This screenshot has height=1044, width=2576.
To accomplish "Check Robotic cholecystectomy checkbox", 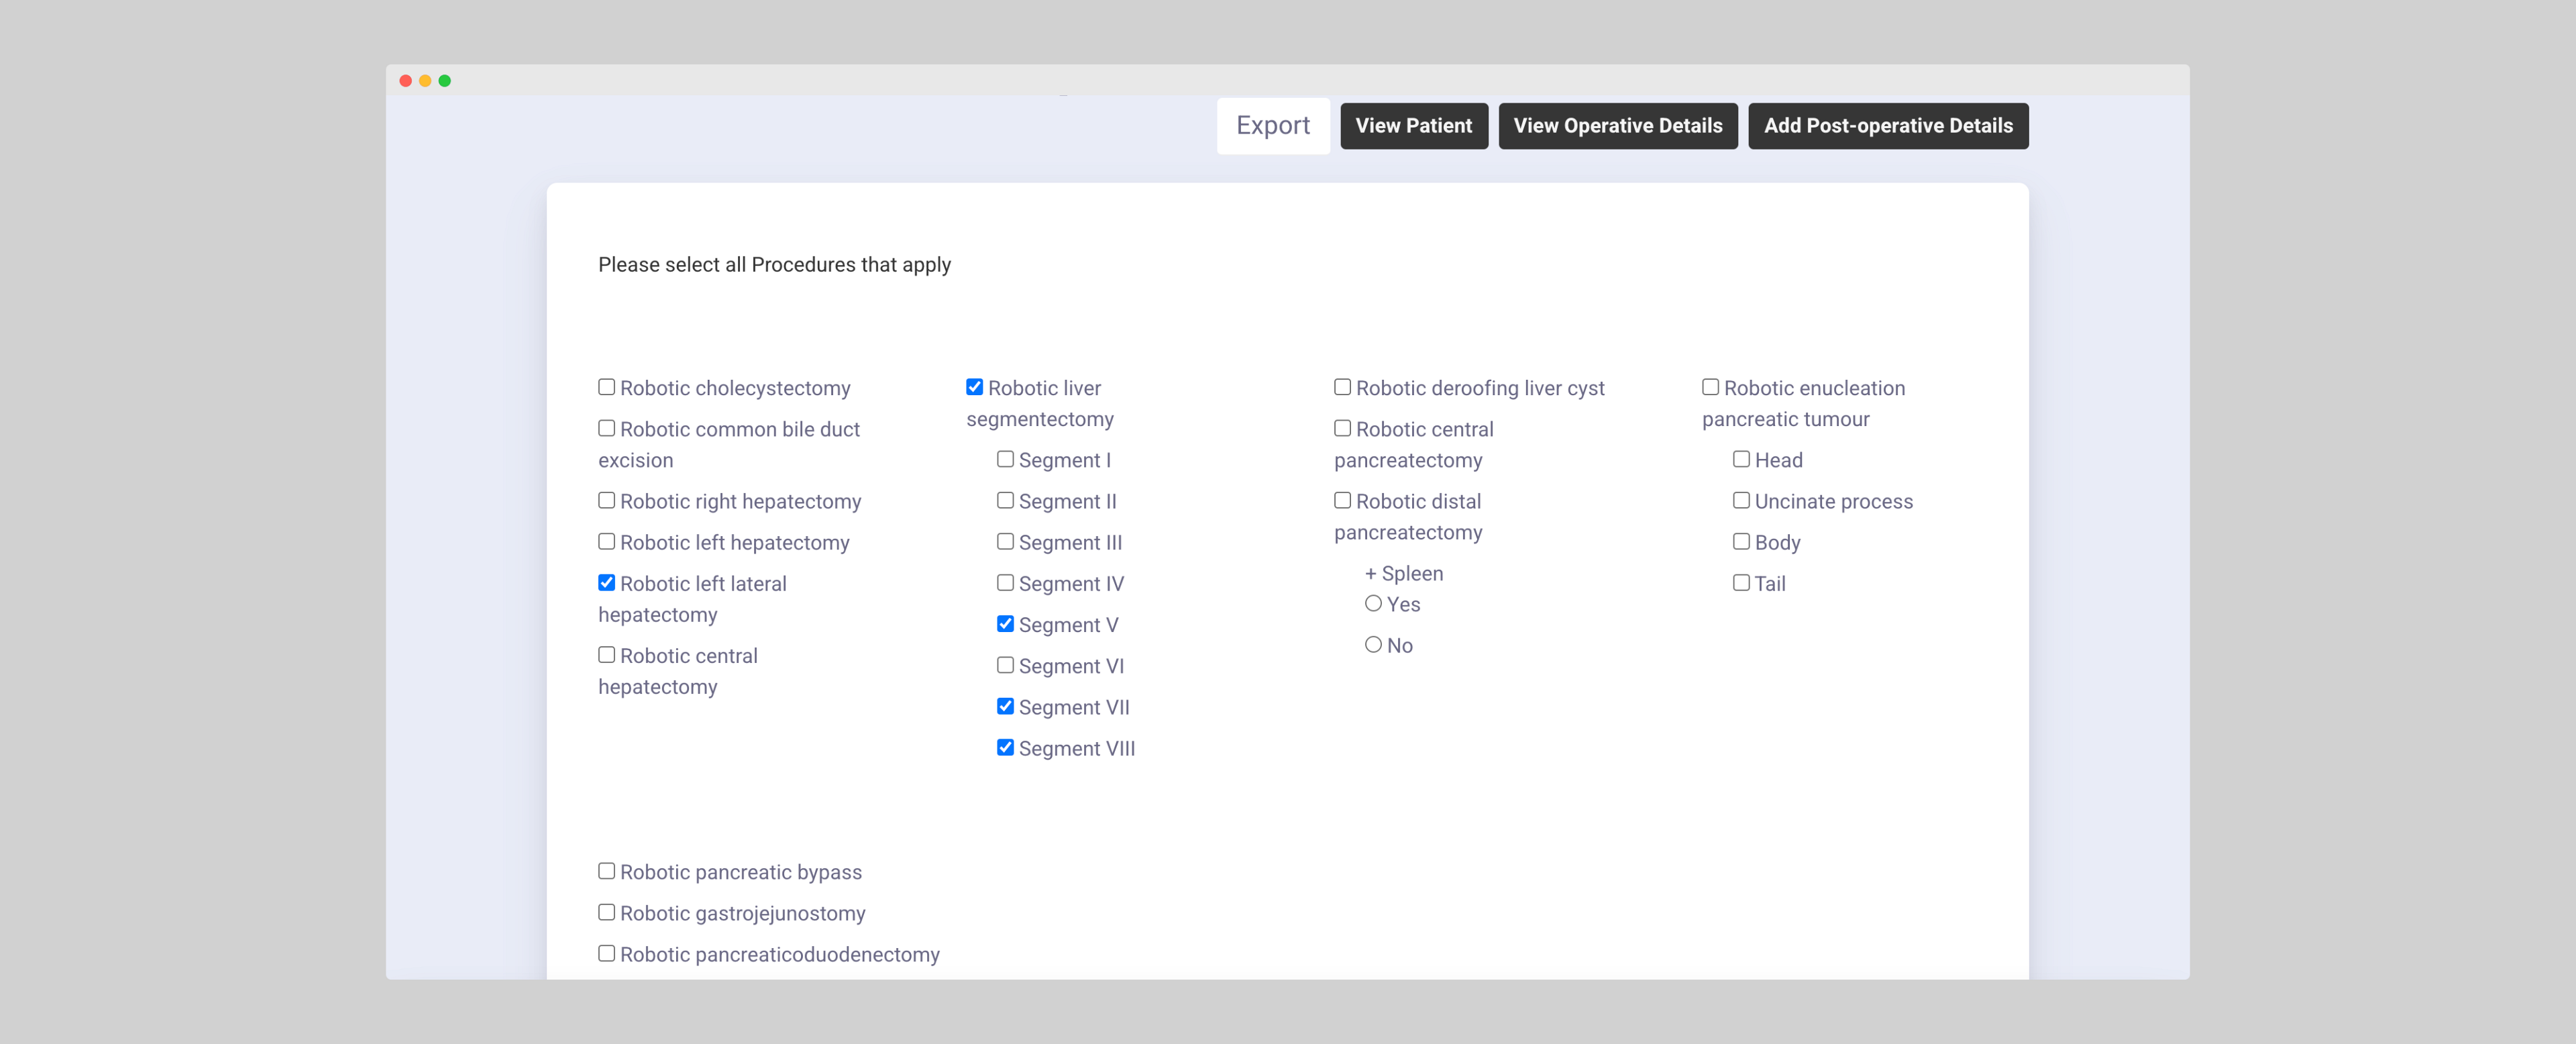I will point(606,387).
